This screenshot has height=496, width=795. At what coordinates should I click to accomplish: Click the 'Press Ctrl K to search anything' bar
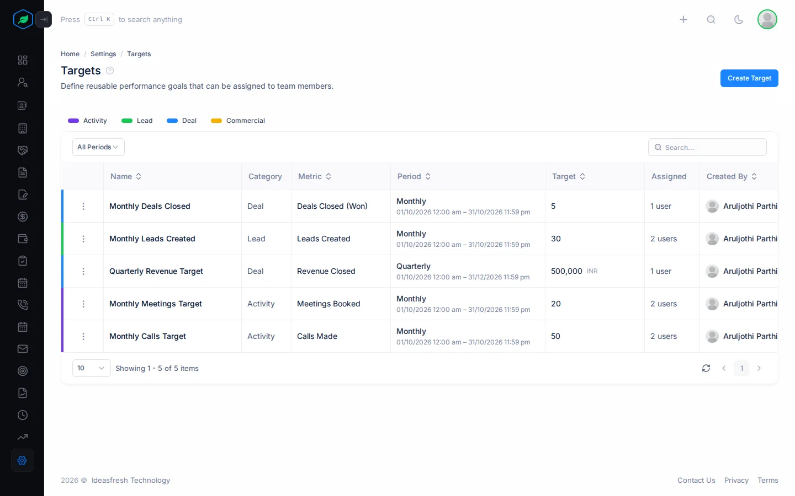pyautogui.click(x=121, y=19)
